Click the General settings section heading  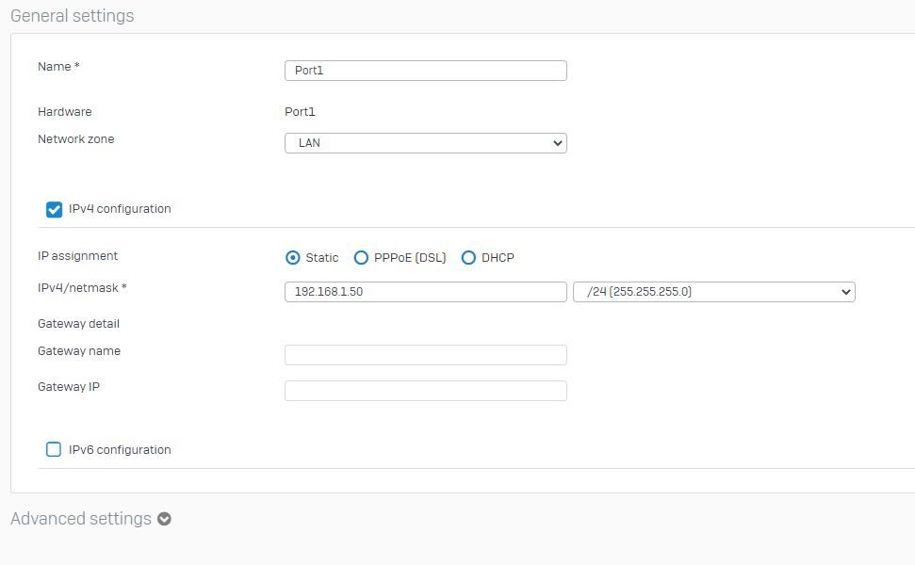click(x=73, y=16)
